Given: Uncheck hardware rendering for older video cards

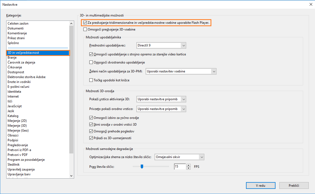Looking at the screenshot, I should tap(91, 54).
